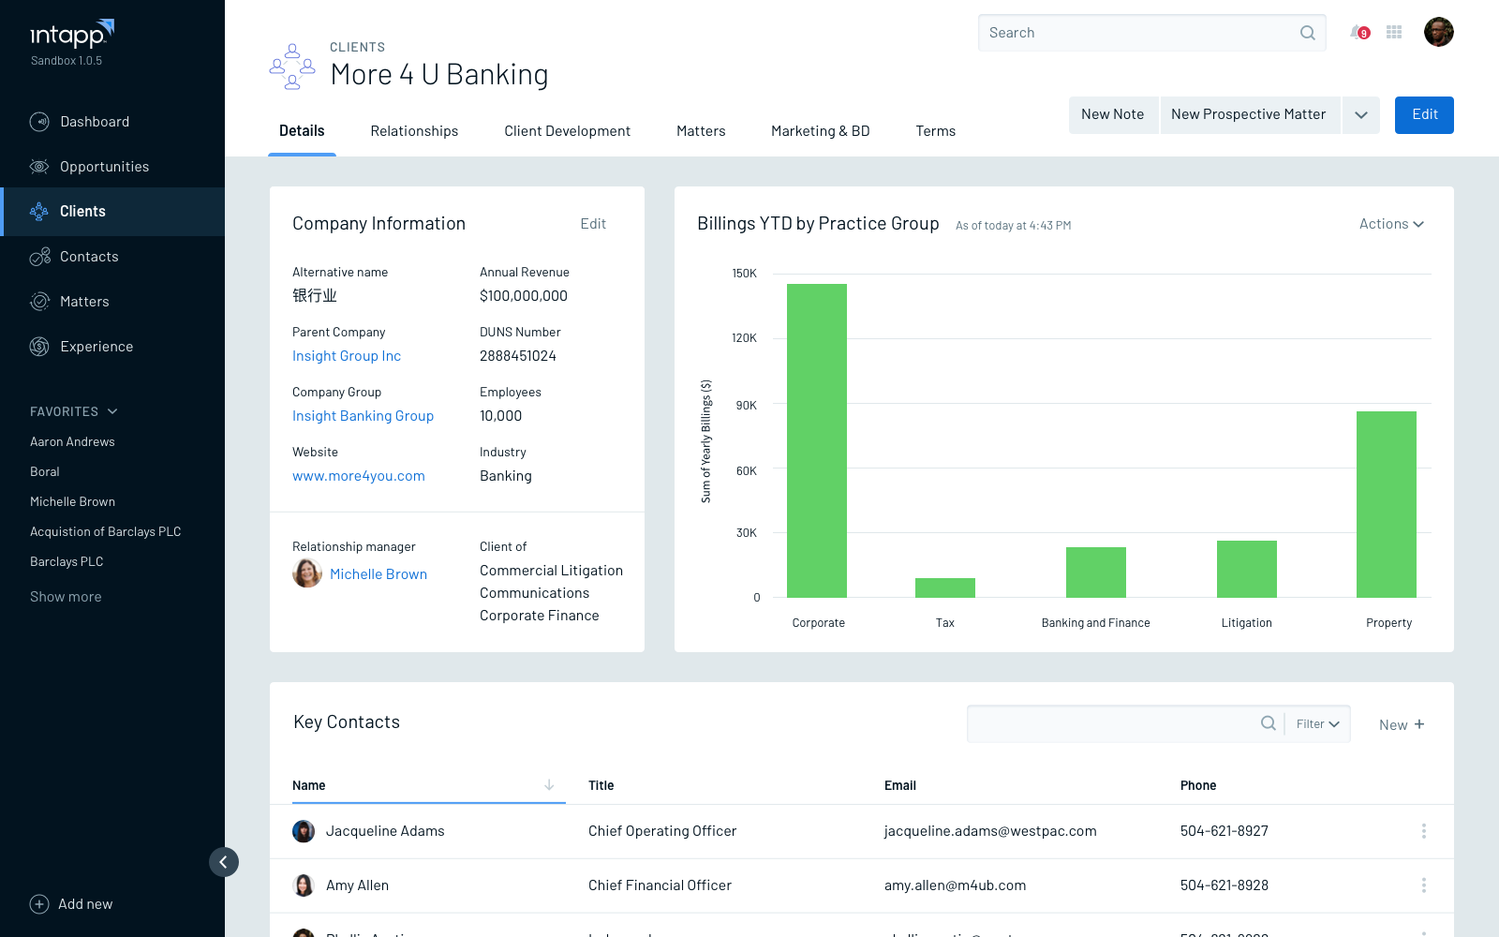
Task: Go to Contacts in sidebar
Action: (89, 257)
